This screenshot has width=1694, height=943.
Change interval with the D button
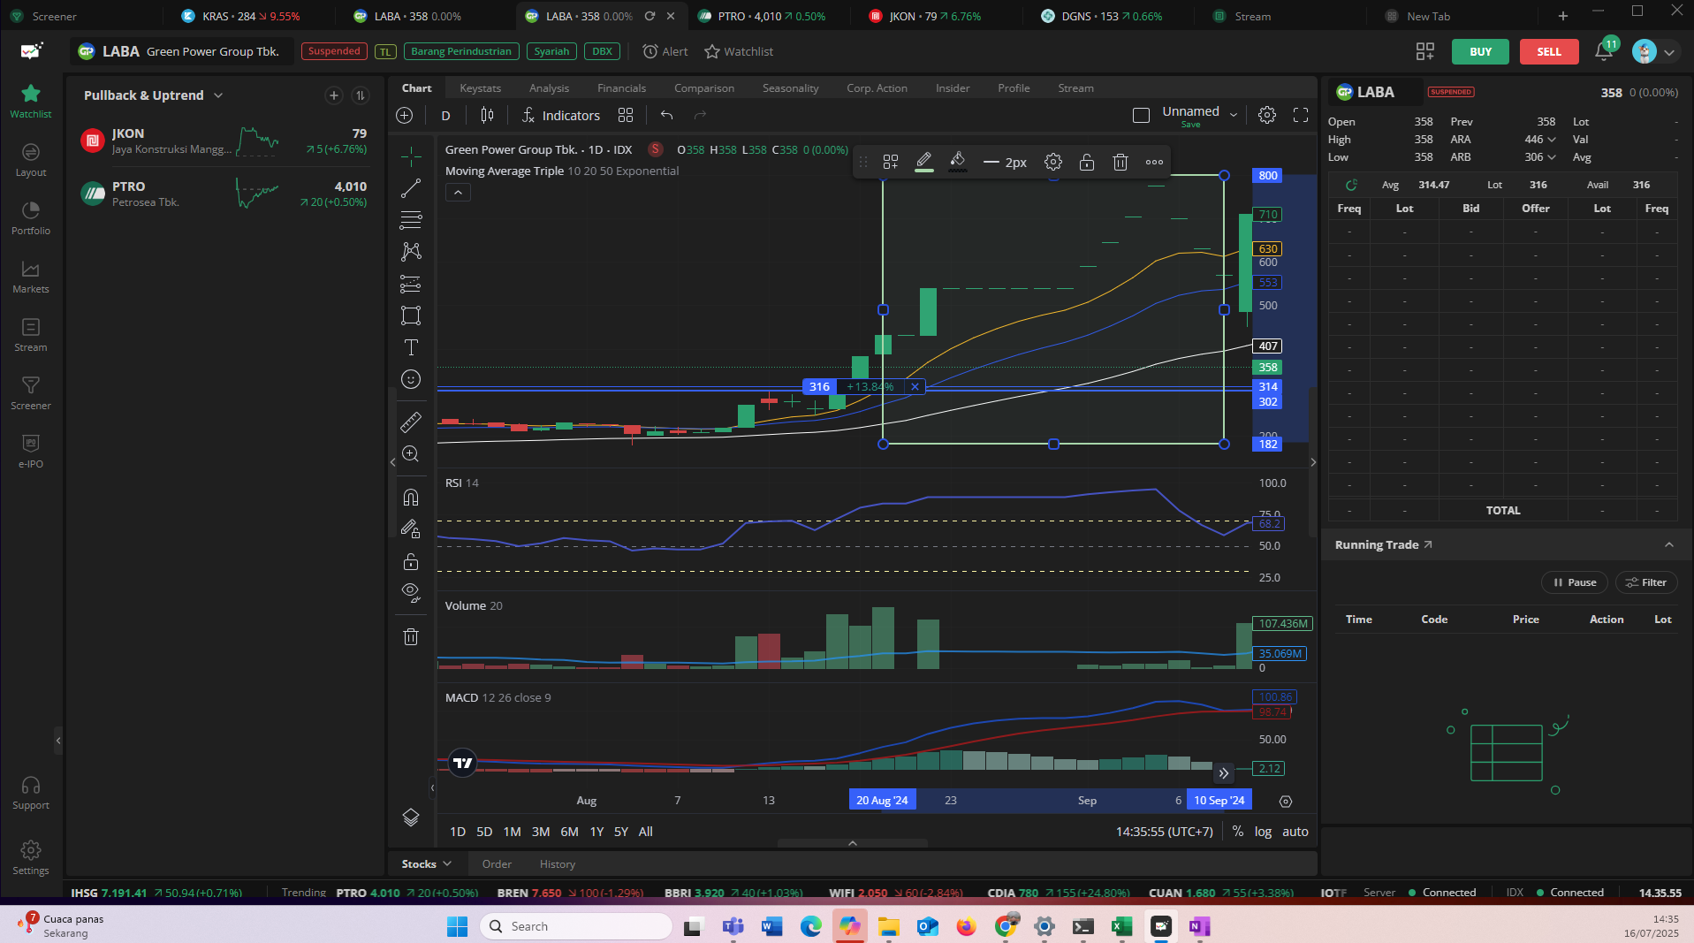pos(446,115)
